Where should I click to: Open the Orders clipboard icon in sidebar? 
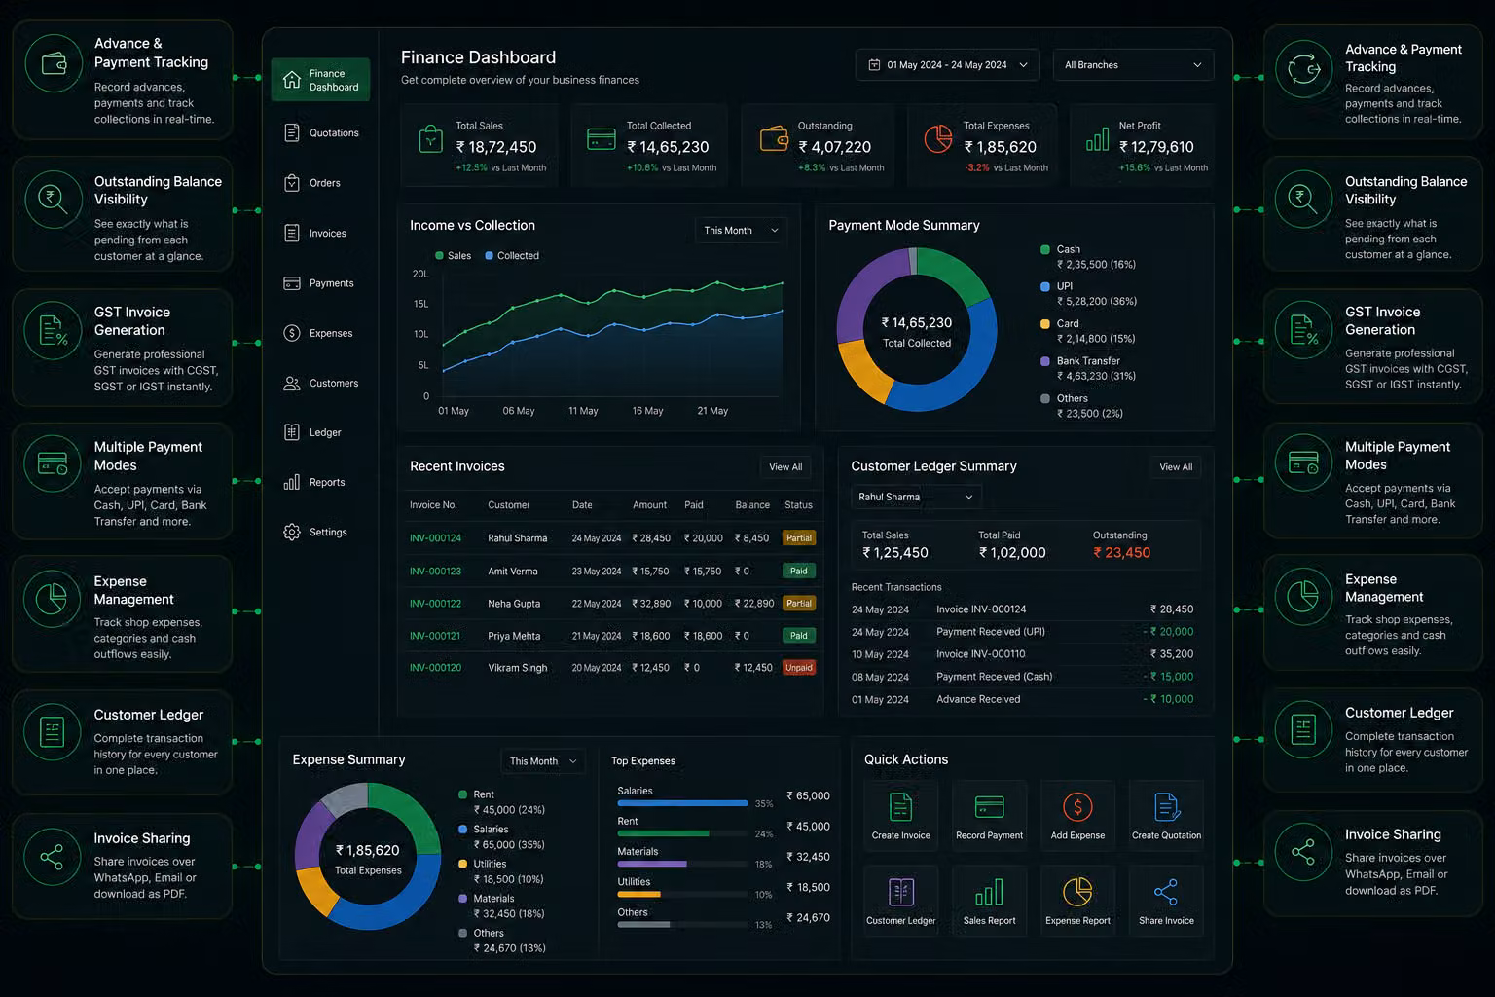[x=291, y=183]
